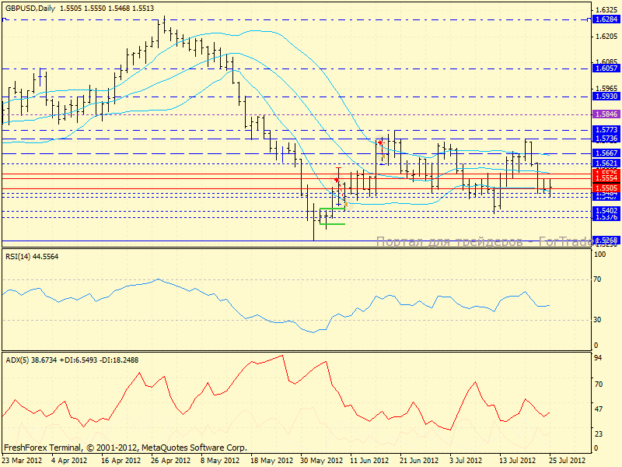Viewport: 622px width, 467px height.
Task: Click the 1.5402 price level label
Action: pos(606,211)
